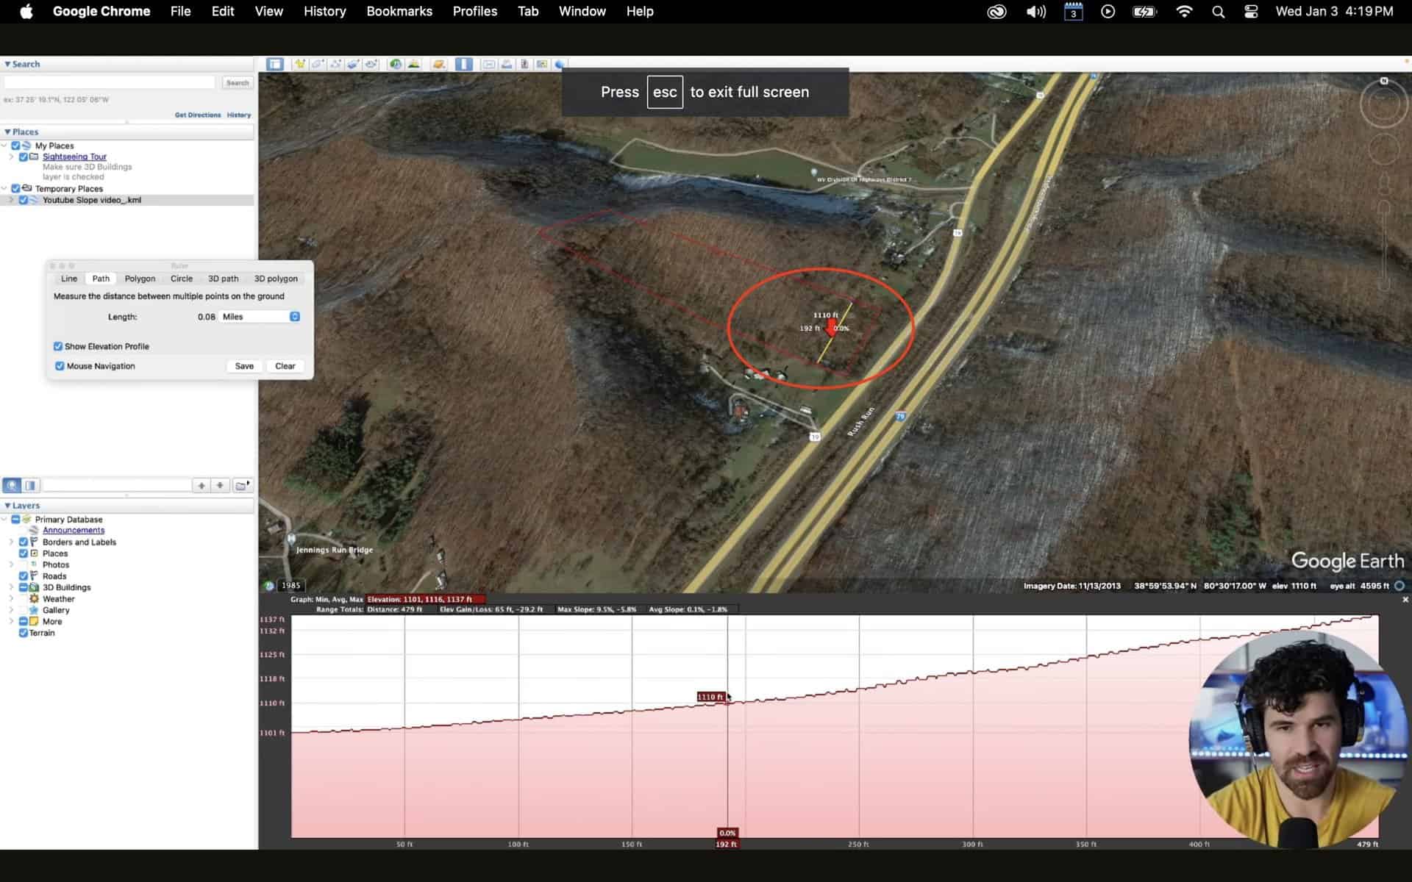Click the Wi-Fi status icon in menu bar
The image size is (1412, 882).
[1184, 12]
